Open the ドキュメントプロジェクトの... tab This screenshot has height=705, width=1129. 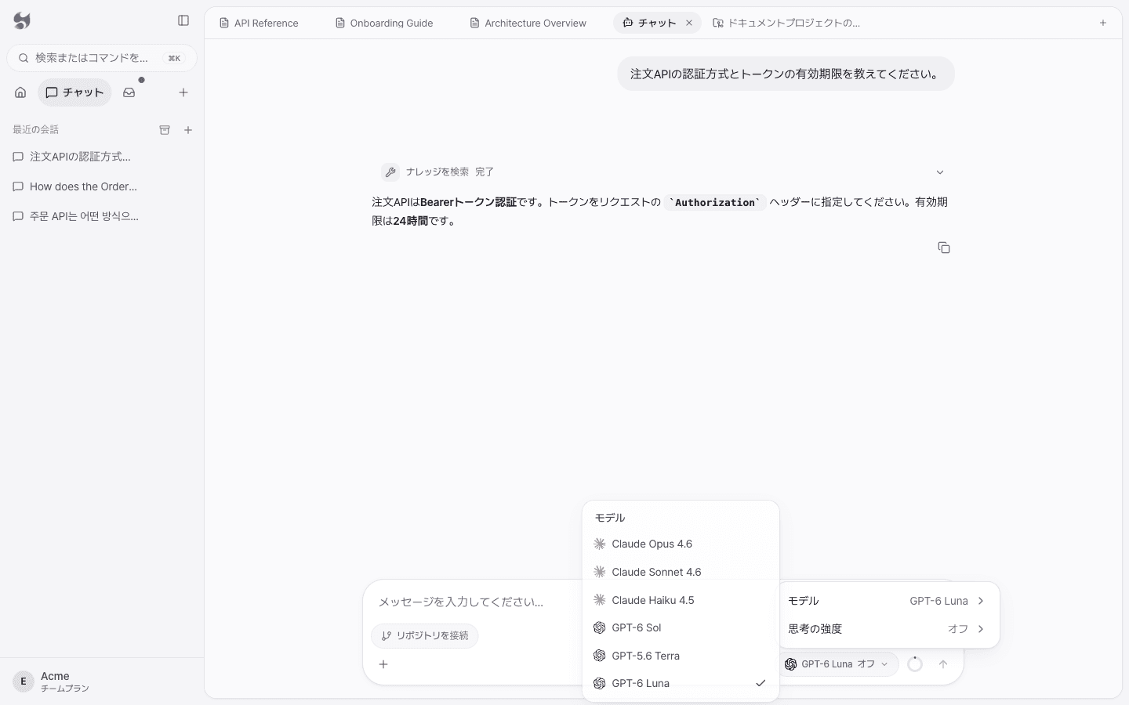(x=786, y=23)
